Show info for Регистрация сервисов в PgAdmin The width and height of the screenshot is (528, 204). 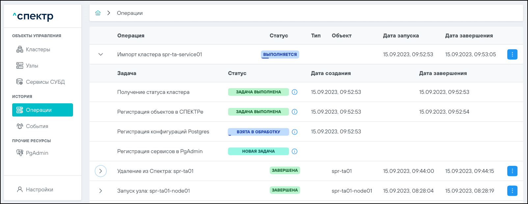[295, 151]
